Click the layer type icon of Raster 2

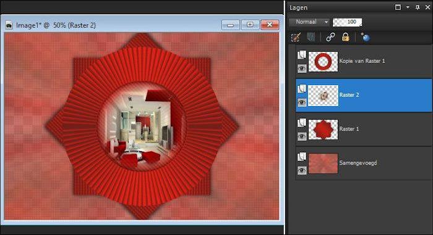(302, 88)
